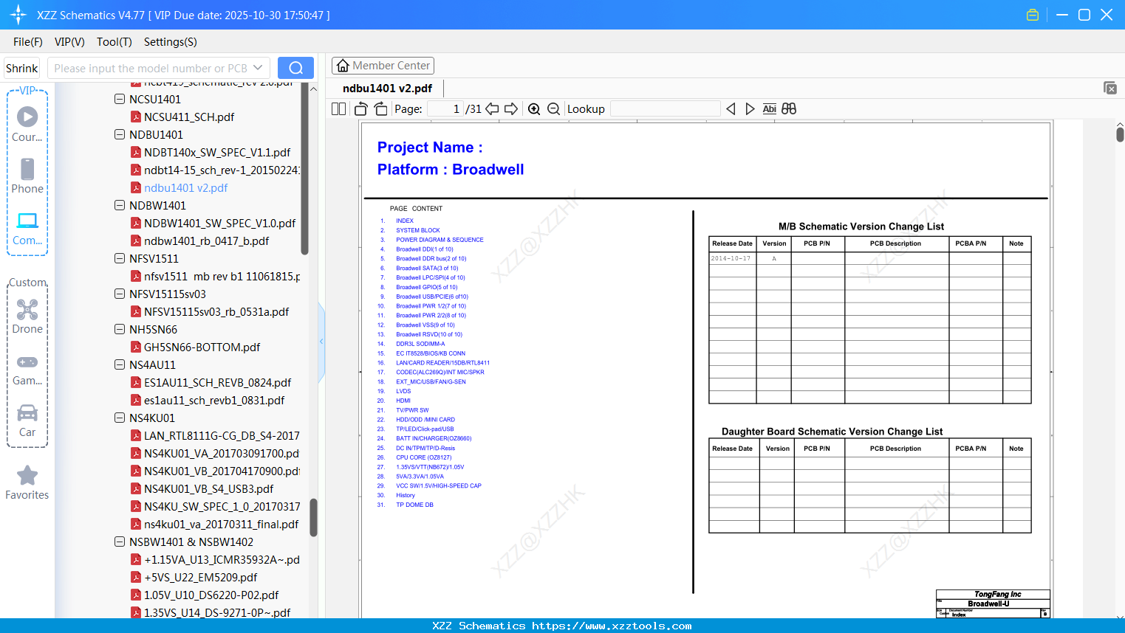The height and width of the screenshot is (633, 1125).
Task: Open +5VS_U22_EM5209.pdf file
Action: point(201,577)
